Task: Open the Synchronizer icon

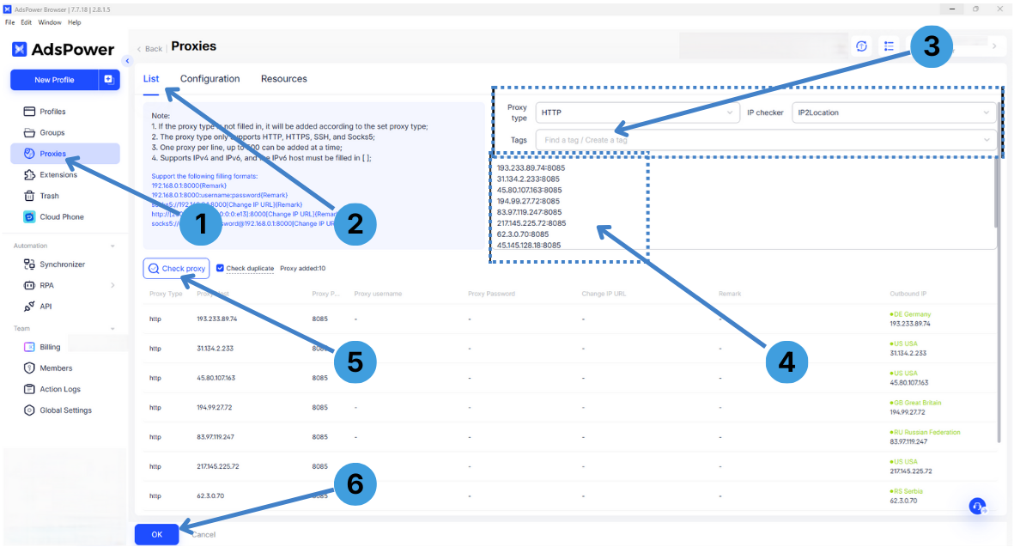Action: (x=29, y=264)
